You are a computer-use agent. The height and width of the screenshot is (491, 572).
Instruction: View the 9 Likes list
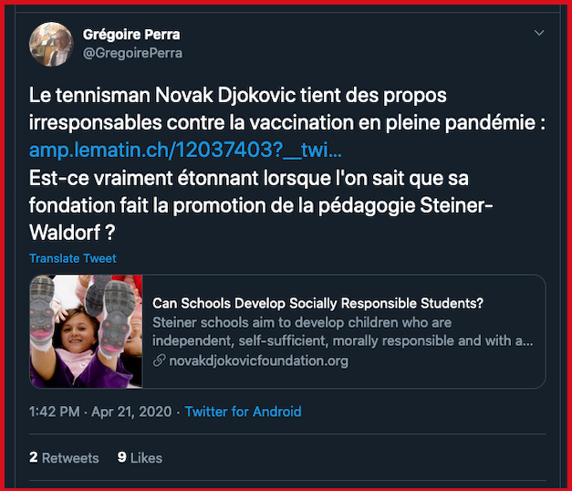(140, 457)
